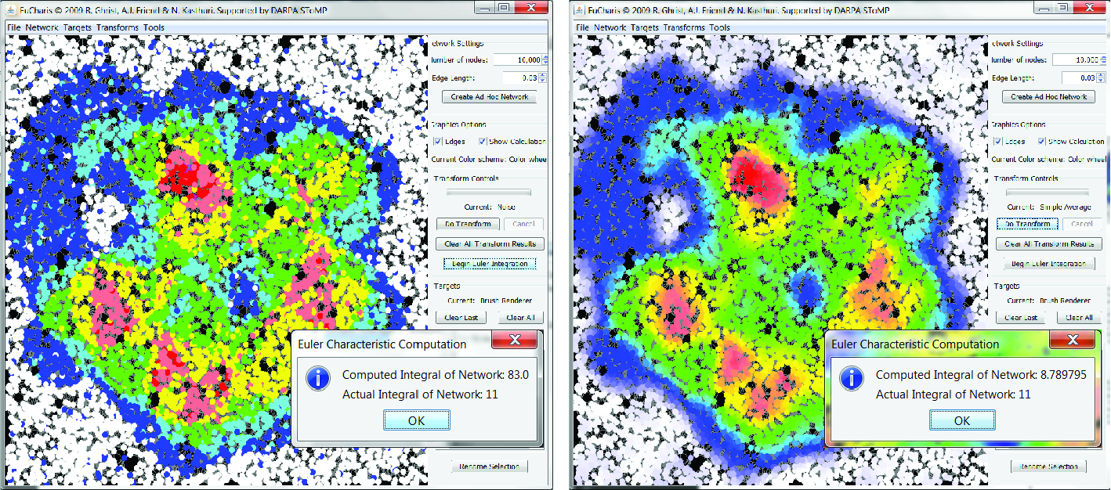Click Clear All targets button in right window

click(1079, 317)
